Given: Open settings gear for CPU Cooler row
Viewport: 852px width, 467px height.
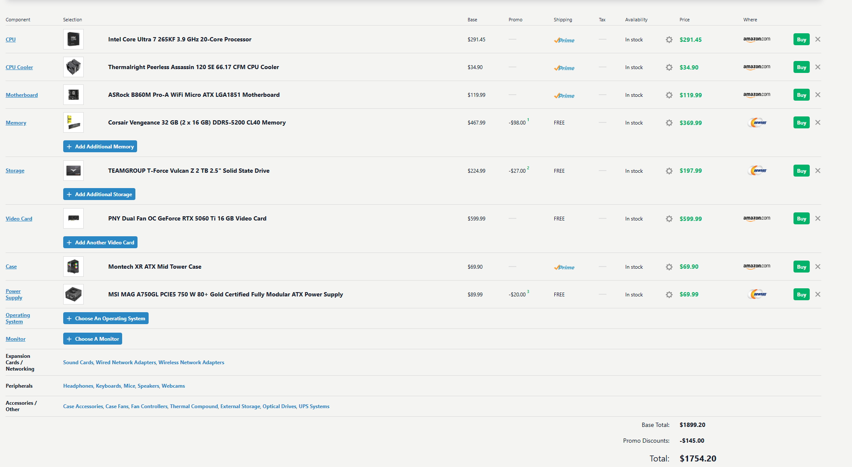Looking at the screenshot, I should pyautogui.click(x=669, y=67).
